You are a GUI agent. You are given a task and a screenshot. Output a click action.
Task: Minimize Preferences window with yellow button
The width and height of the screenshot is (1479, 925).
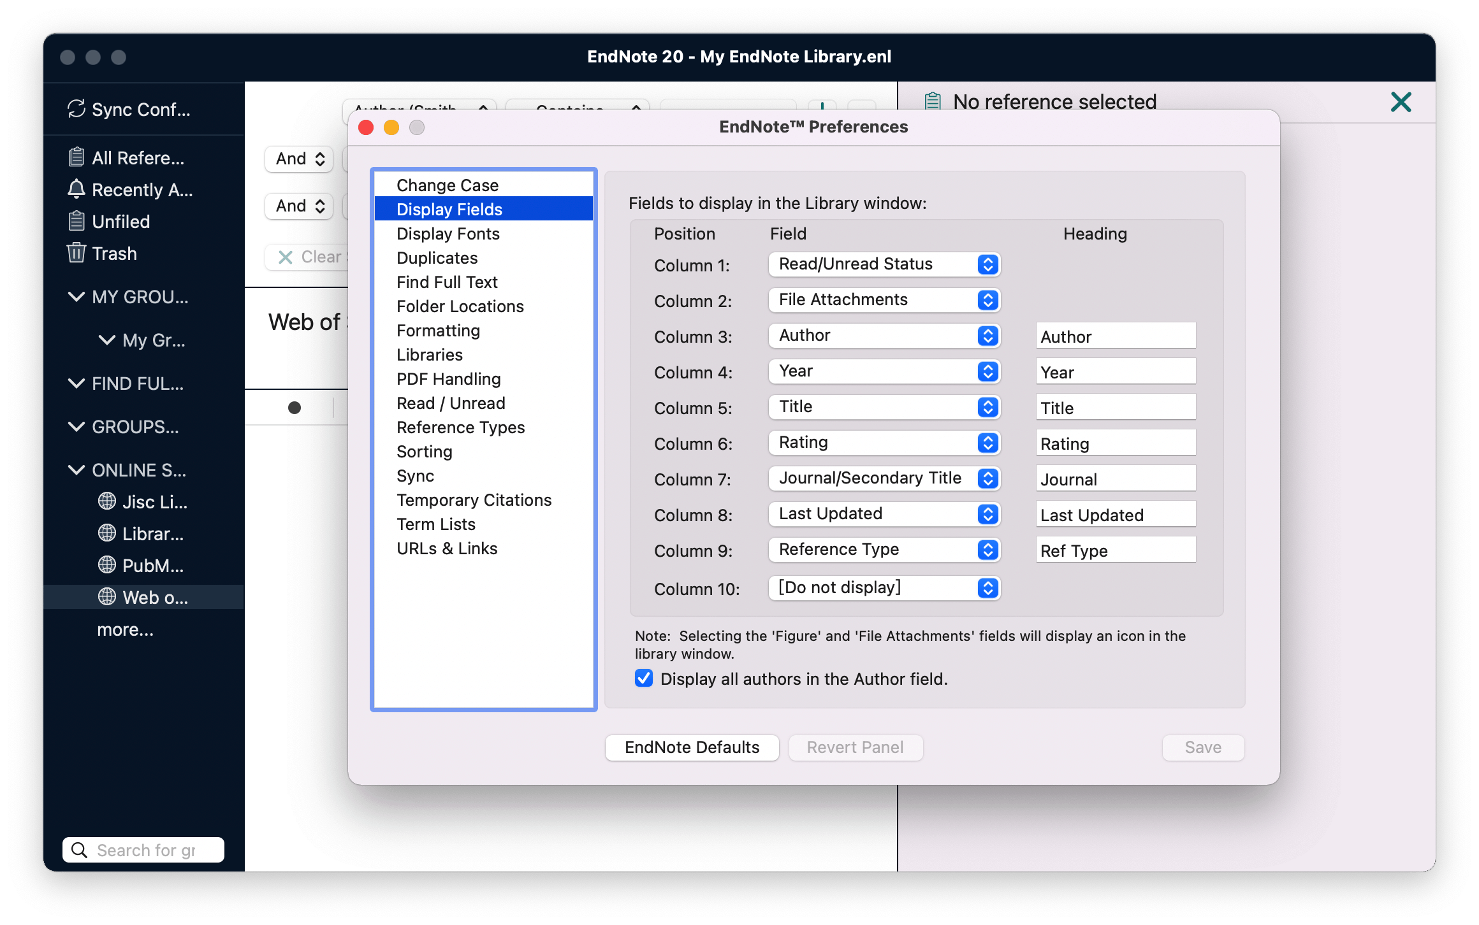391,127
